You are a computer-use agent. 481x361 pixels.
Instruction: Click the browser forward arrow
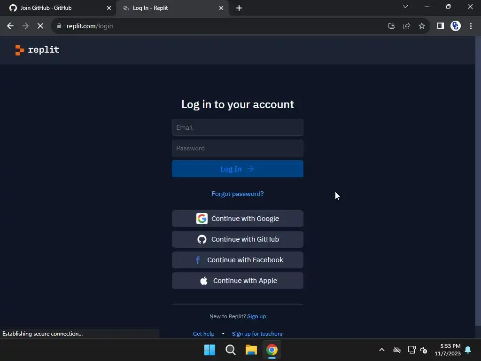click(x=25, y=26)
